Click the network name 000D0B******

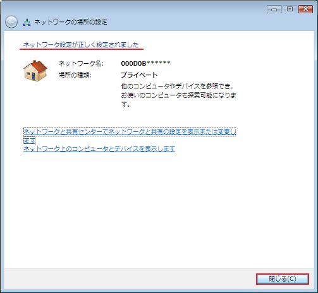coord(145,63)
